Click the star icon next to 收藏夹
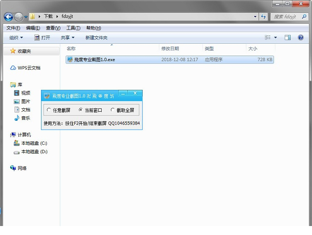This screenshot has width=312, height=235. 13,51
